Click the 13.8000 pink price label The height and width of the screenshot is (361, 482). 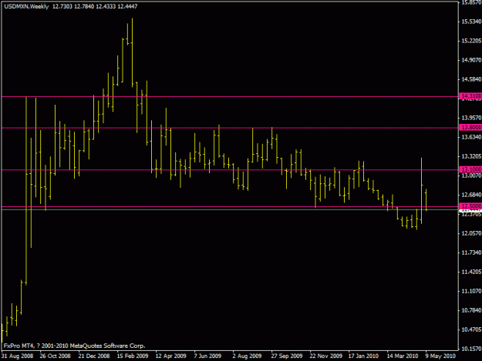pos(470,127)
